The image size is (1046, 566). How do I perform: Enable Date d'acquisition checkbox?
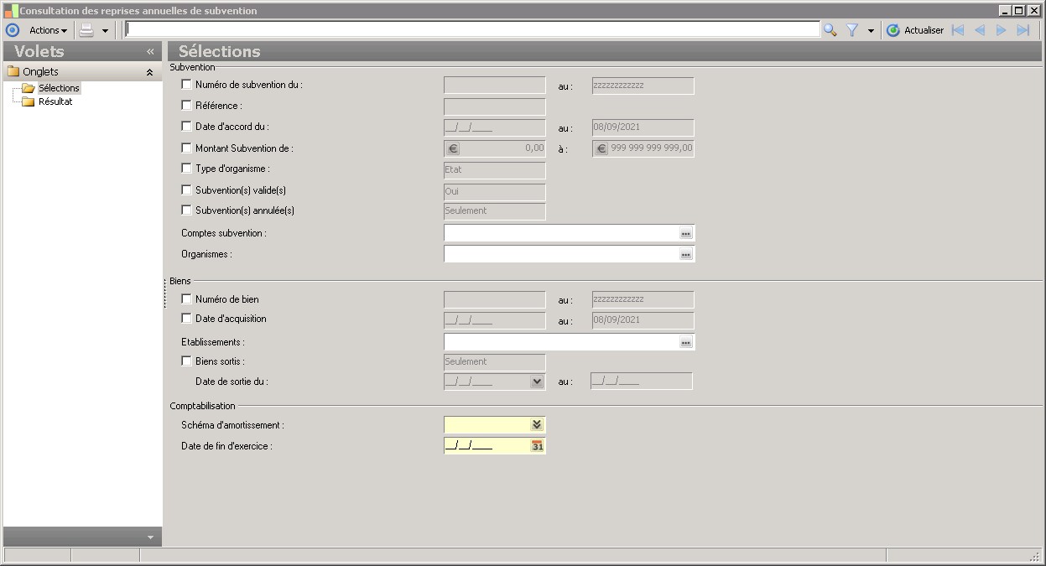186,319
